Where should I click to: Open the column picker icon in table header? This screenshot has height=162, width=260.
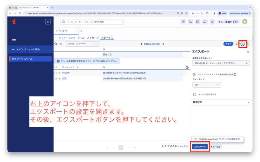(187, 67)
